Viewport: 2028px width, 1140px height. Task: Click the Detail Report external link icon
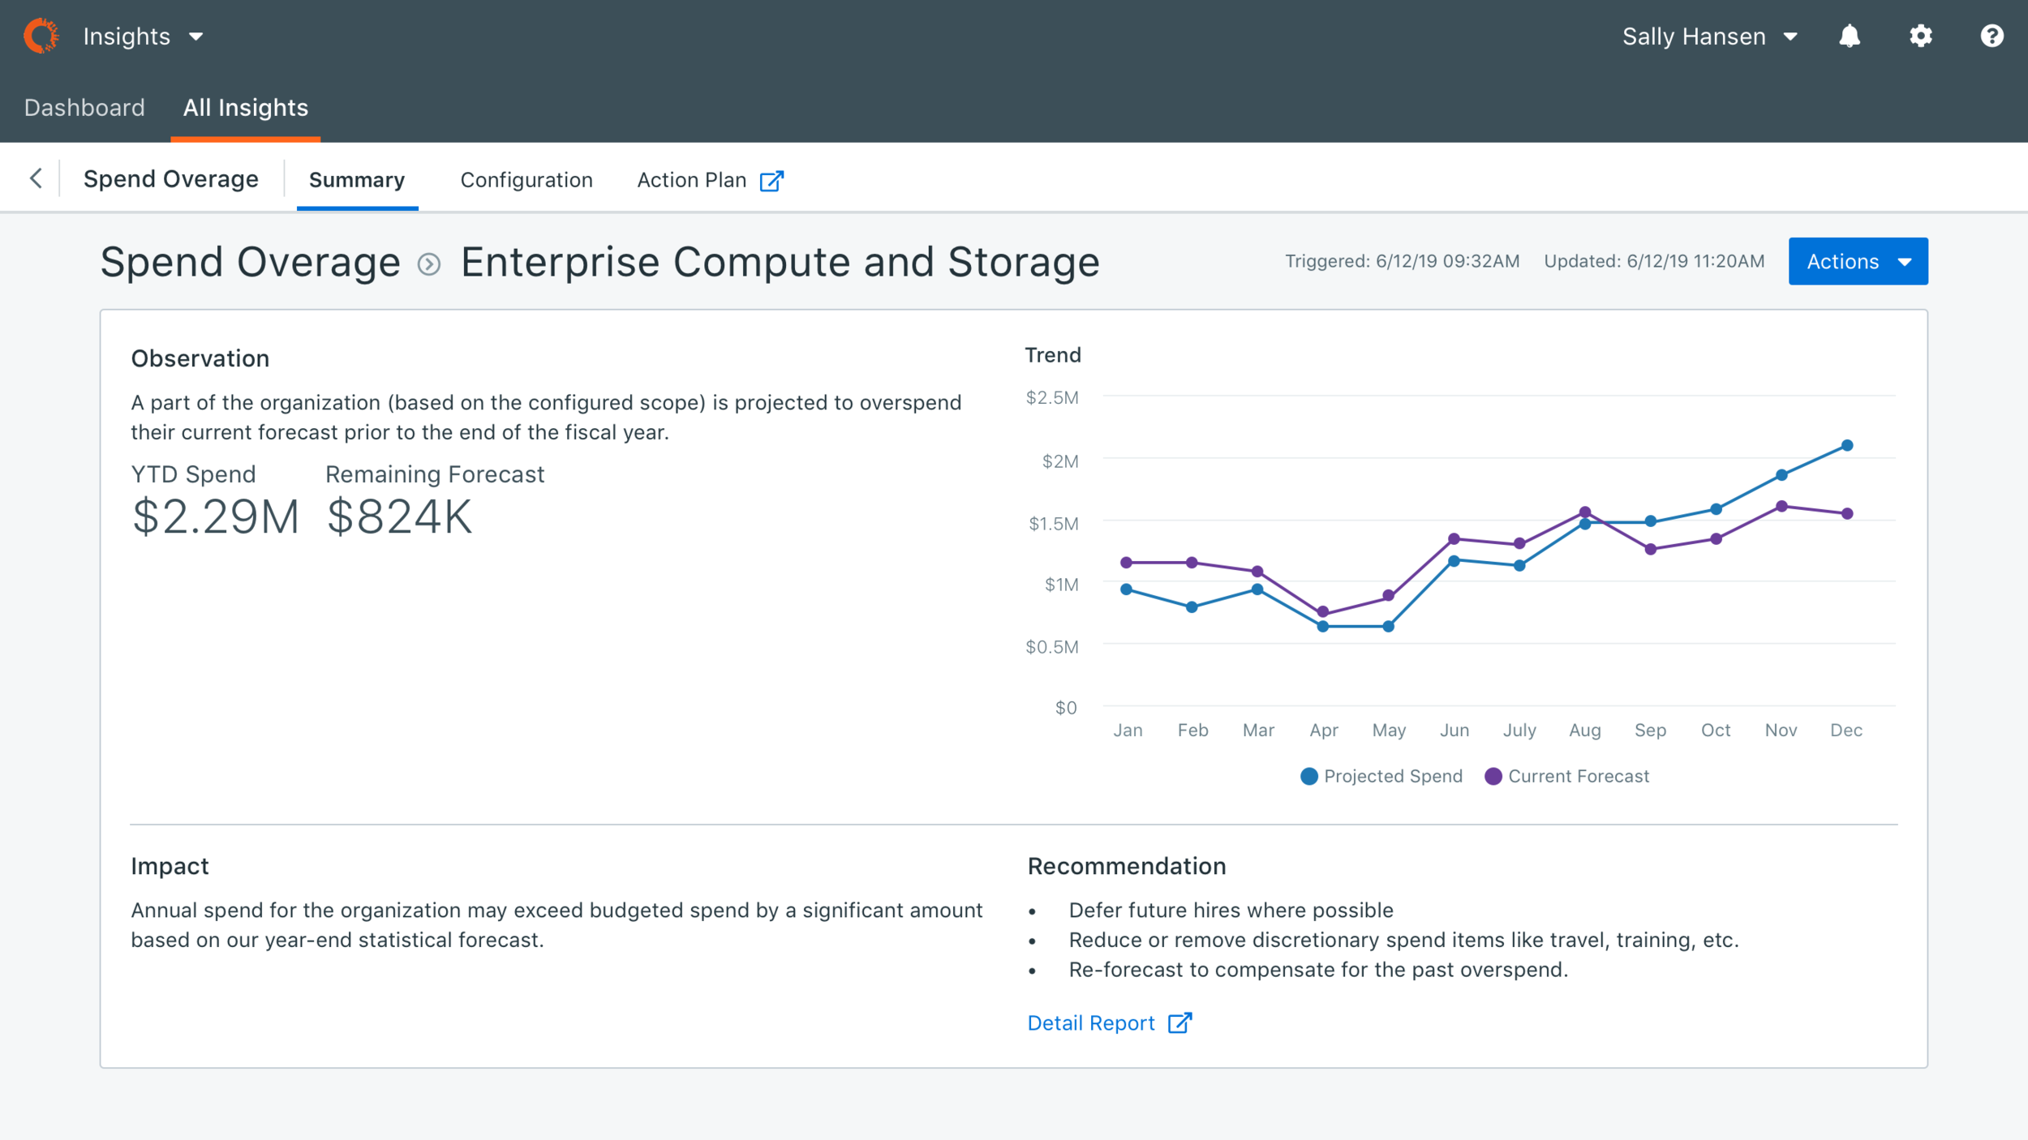click(1179, 1023)
